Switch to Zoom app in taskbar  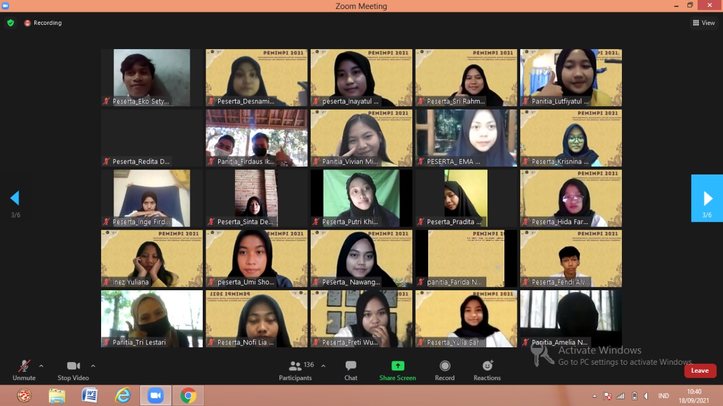point(155,396)
